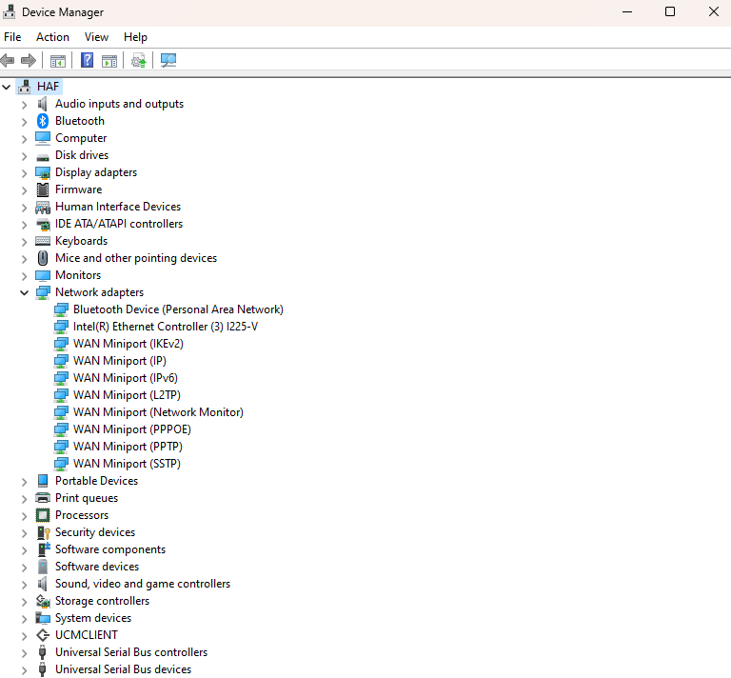Expand the Monitors category

point(24,276)
